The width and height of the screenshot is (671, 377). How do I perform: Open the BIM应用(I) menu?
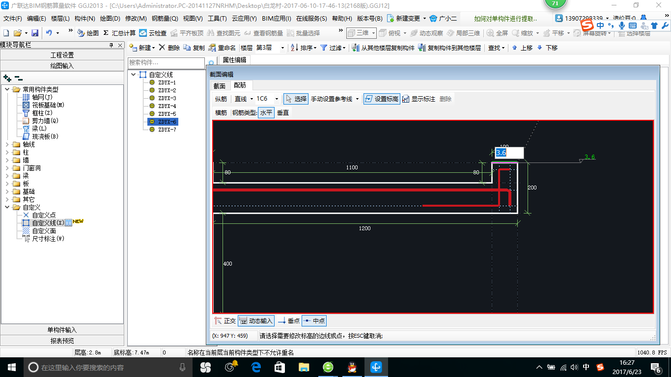[x=277, y=18]
